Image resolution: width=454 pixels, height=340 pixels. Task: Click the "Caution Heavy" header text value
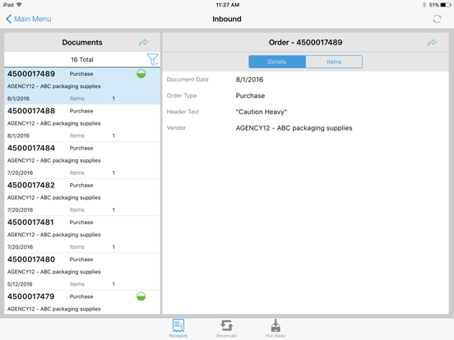262,112
